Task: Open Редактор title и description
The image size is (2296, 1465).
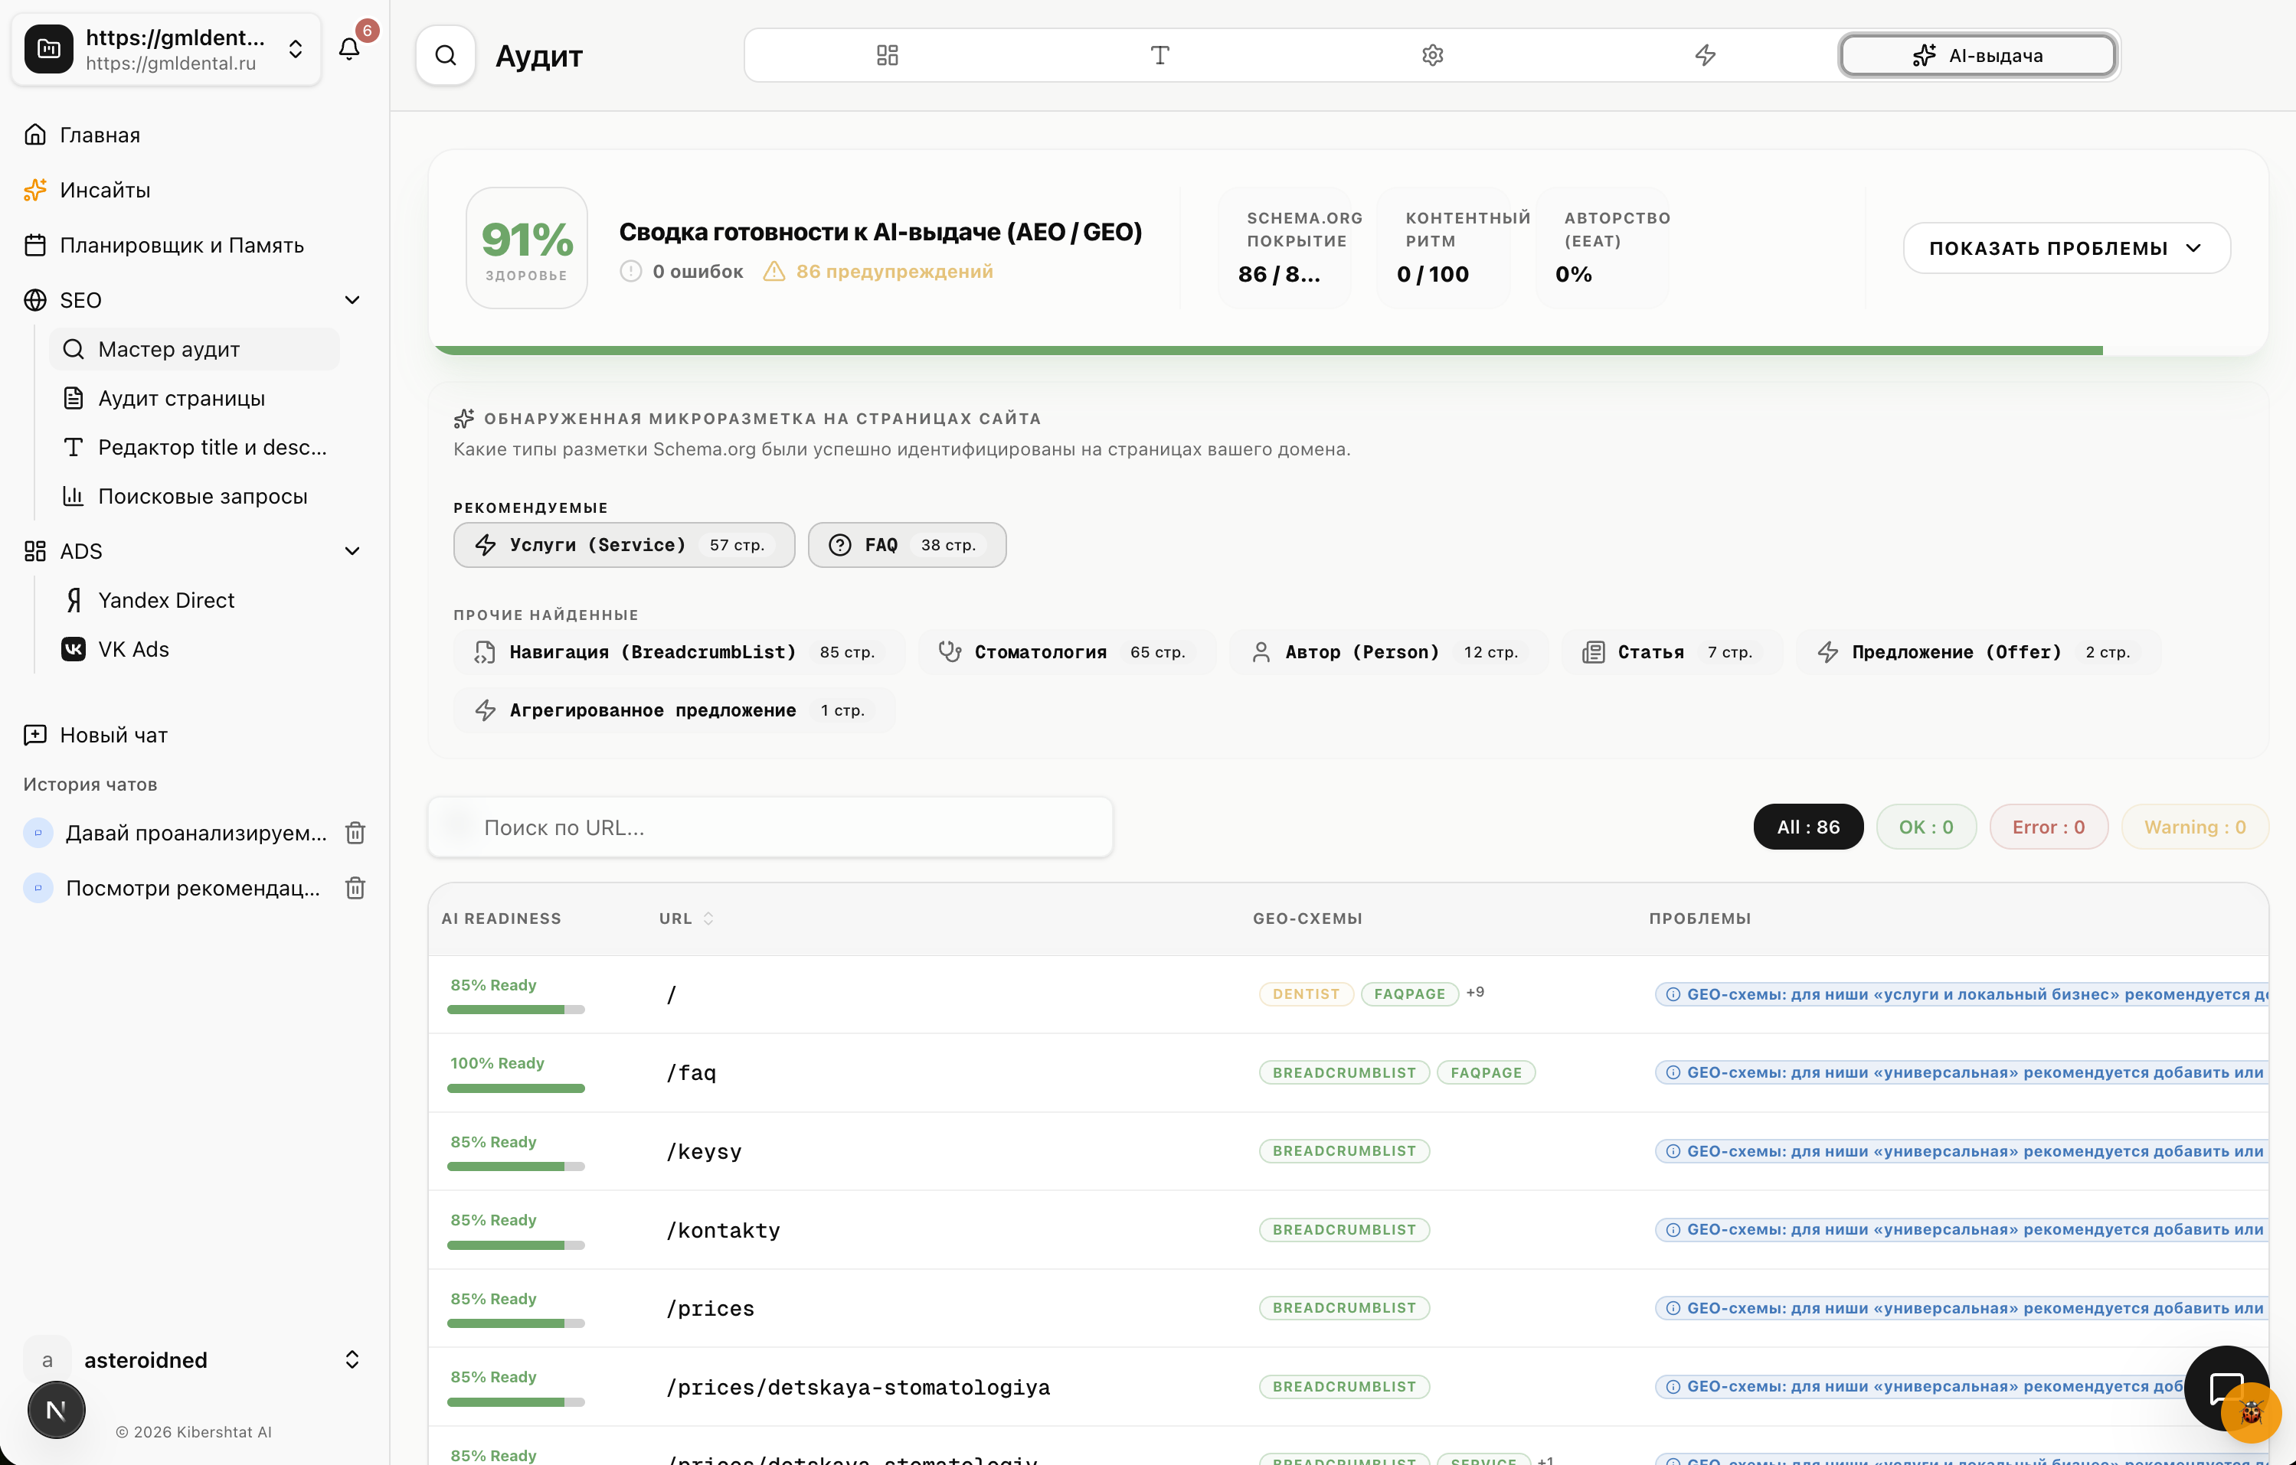Action: pyautogui.click(x=195, y=447)
